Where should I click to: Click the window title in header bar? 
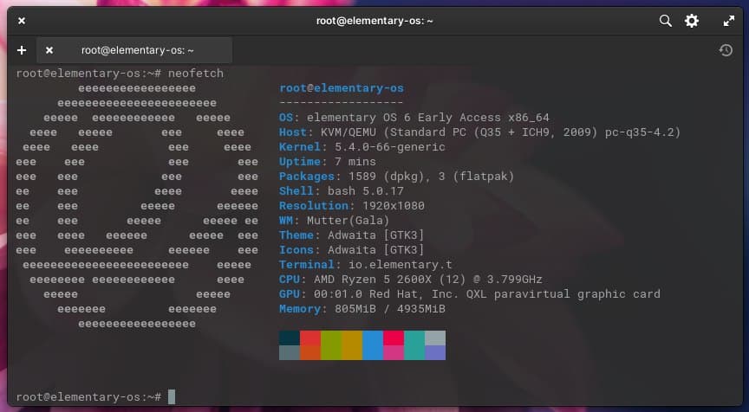(374, 21)
